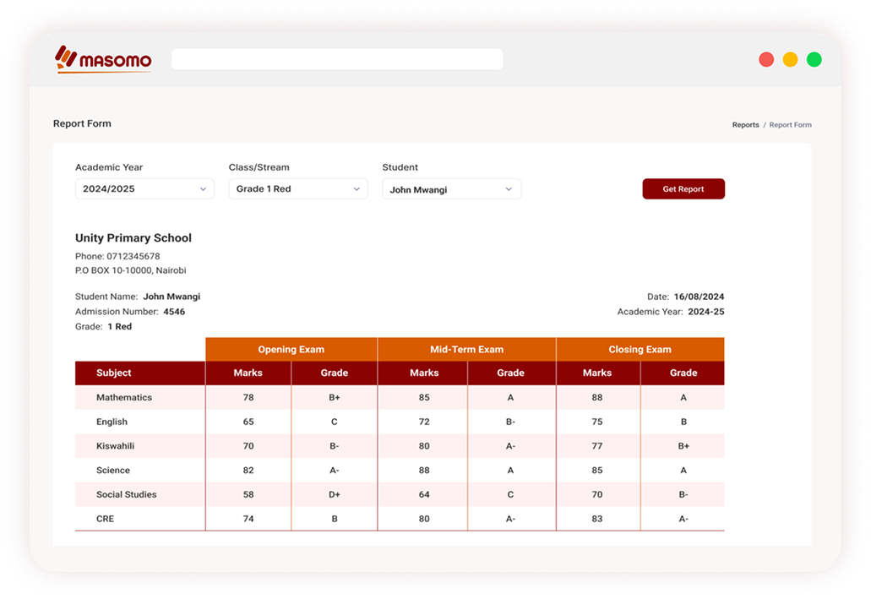Click the CRE subject row

pos(106,519)
